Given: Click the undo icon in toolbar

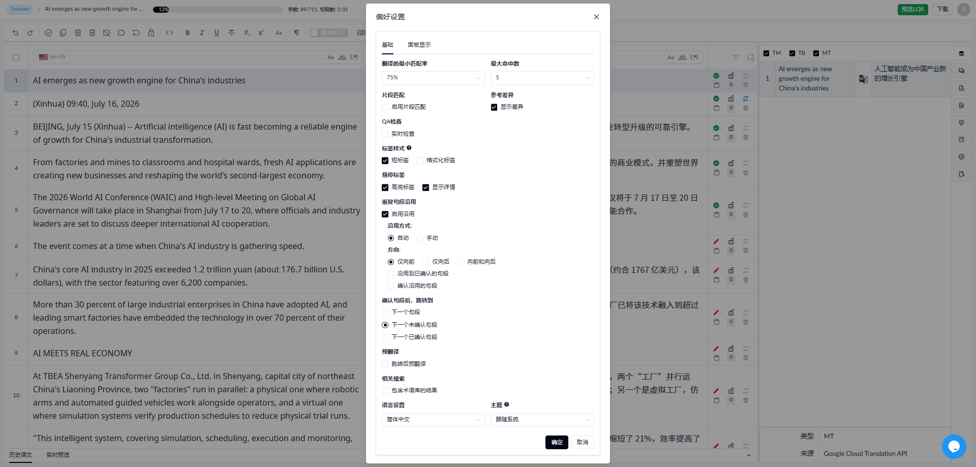Looking at the screenshot, I should (15, 33).
